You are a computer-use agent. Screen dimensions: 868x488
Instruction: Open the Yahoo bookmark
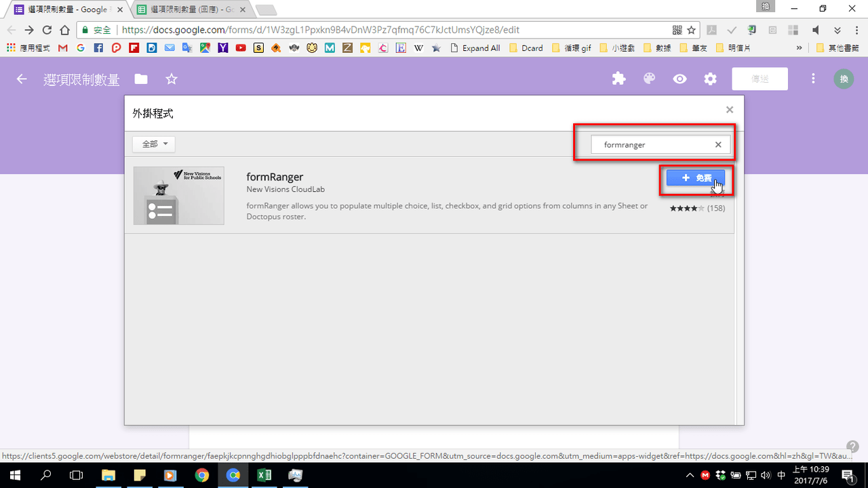tap(222, 48)
